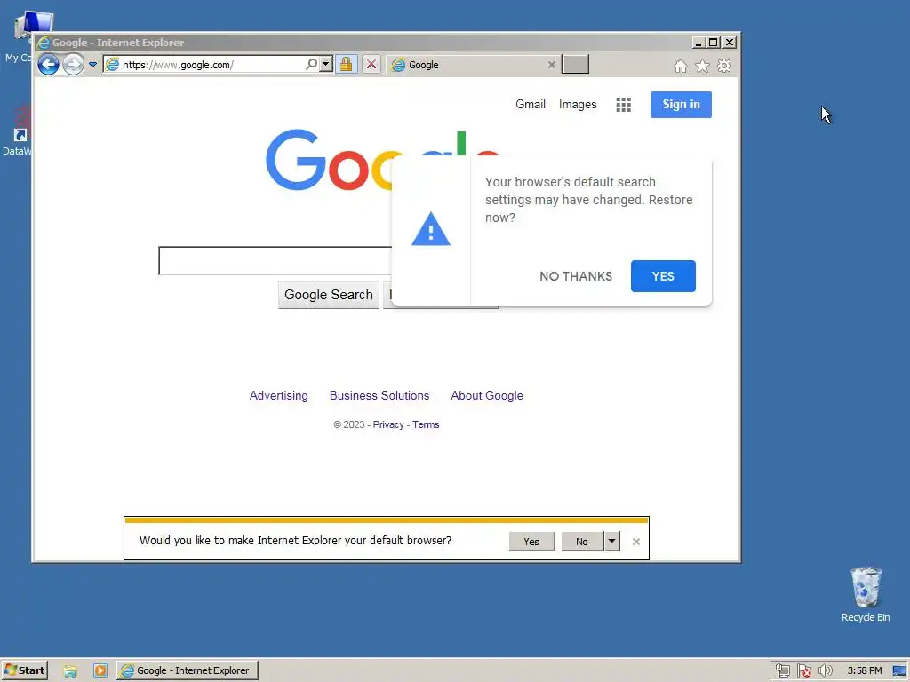Open the Privacy link
910x682 pixels.
(x=388, y=424)
